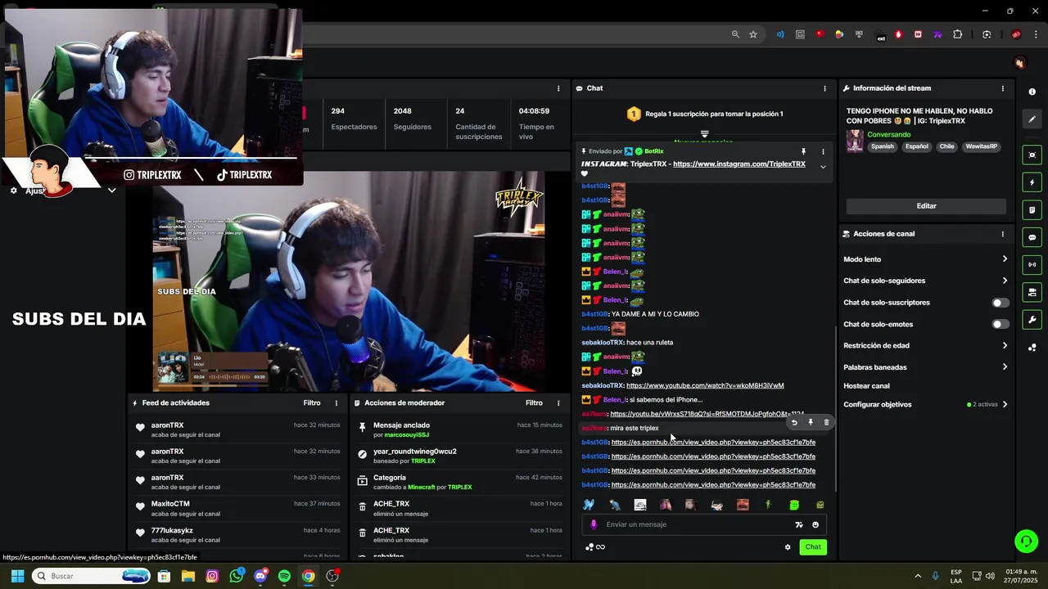1048x589 pixels.
Task: Toggle Chat de solo-suscriptores switch
Action: pyautogui.click(x=1000, y=303)
